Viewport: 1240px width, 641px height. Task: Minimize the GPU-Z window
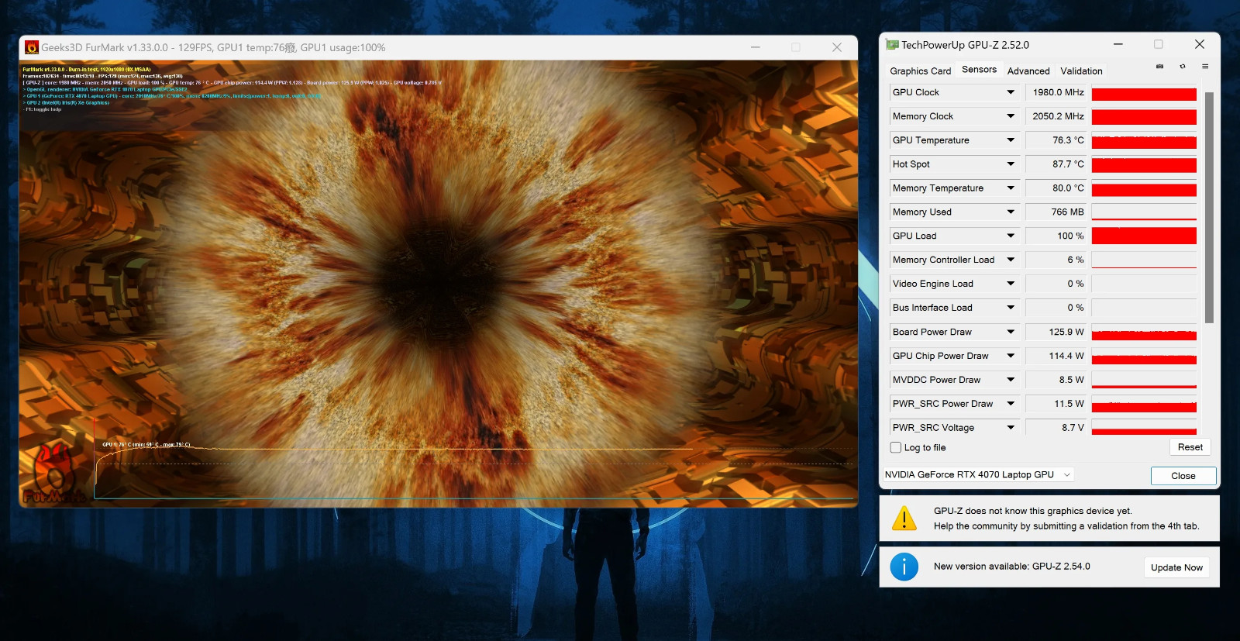[1118, 44]
